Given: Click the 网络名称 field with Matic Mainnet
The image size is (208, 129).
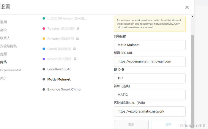Looking at the screenshot, I should [x=150, y=45].
